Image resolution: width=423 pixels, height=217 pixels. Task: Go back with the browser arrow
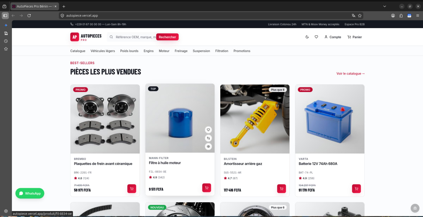pyautogui.click(x=13, y=15)
